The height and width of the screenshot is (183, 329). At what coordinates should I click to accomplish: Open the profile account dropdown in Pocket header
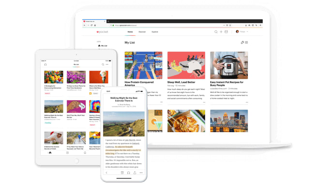tap(242, 31)
